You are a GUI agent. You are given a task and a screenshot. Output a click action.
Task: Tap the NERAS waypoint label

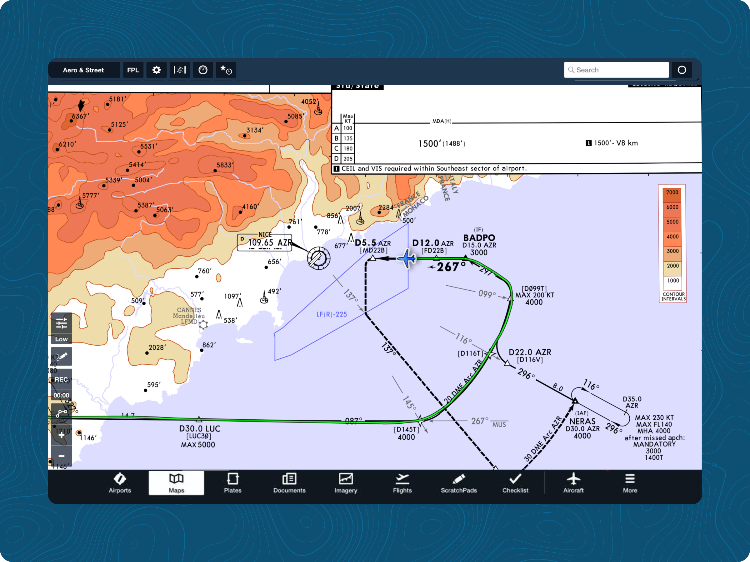(582, 421)
